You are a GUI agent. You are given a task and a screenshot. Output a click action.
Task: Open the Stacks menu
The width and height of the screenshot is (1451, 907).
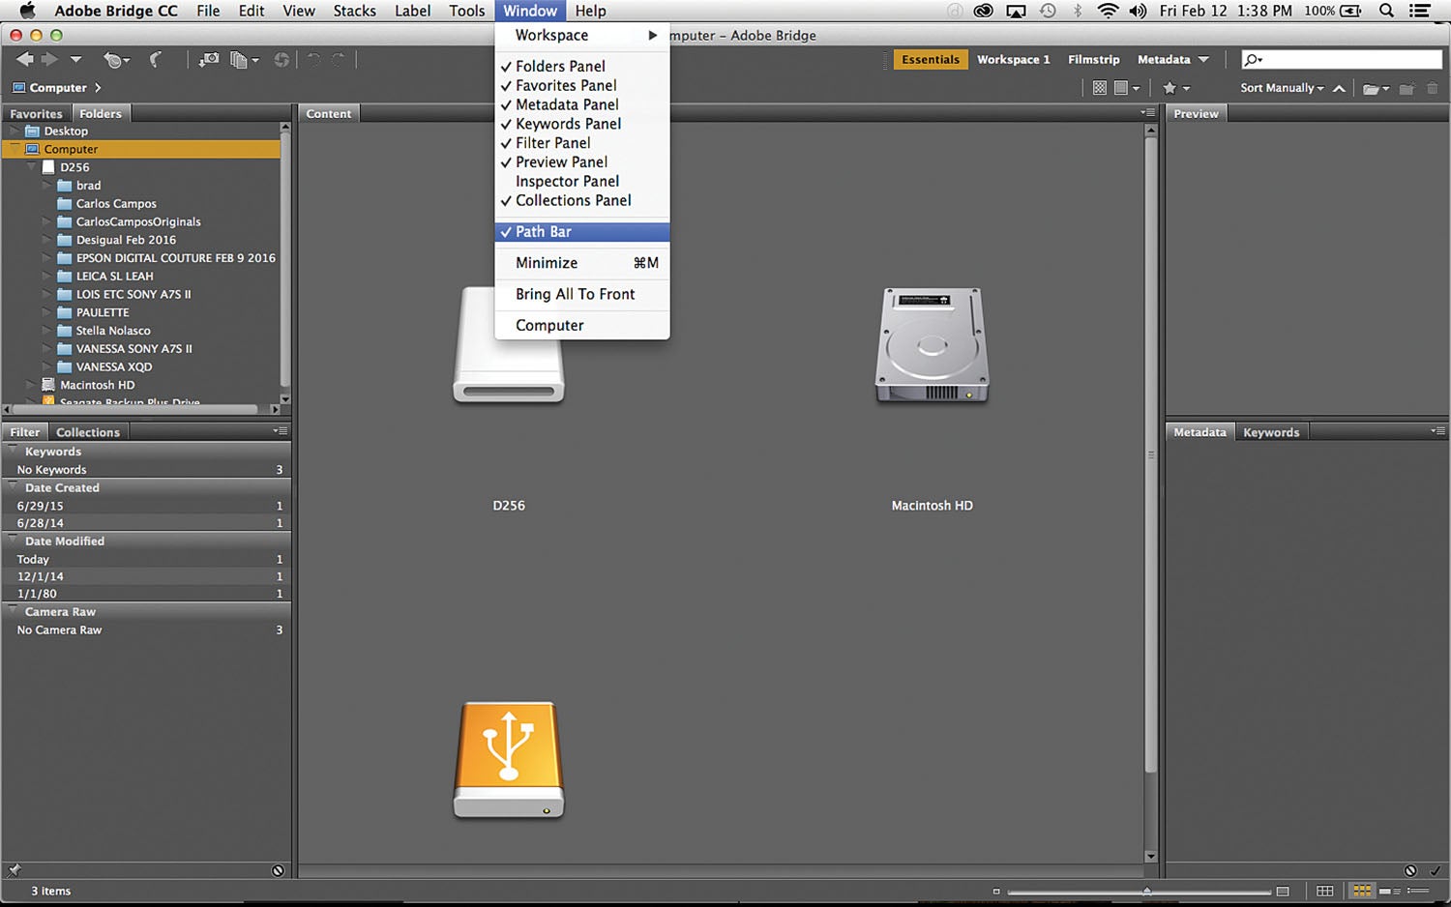(354, 11)
